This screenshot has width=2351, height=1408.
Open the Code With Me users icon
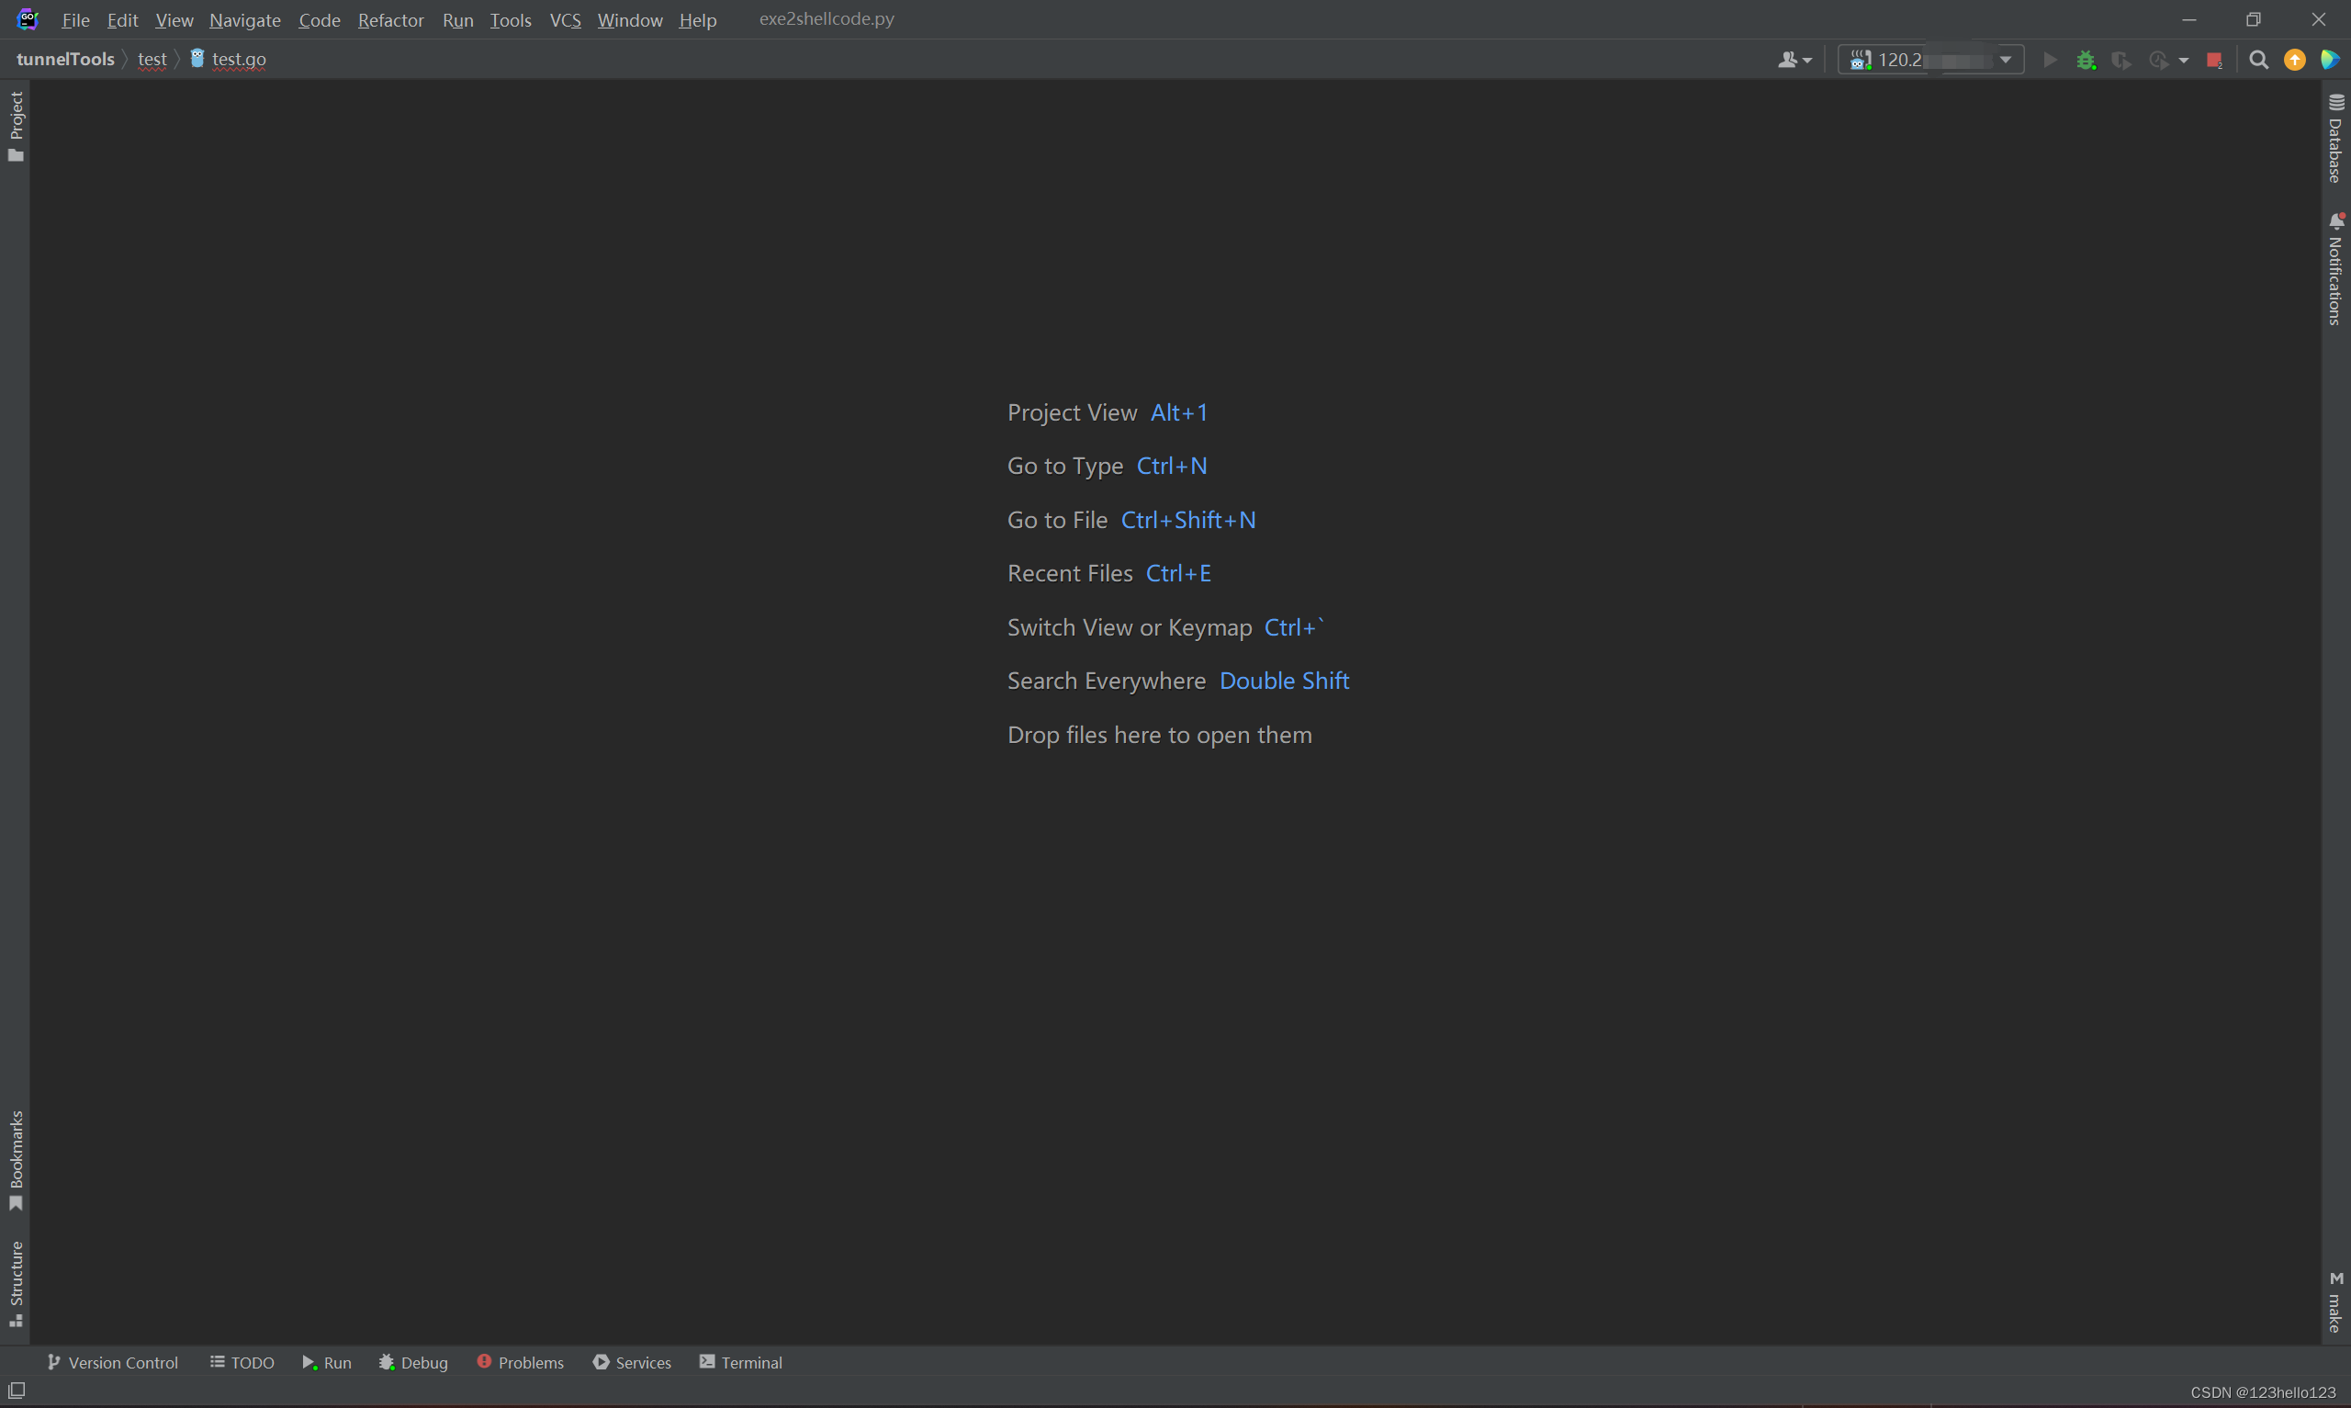pyautogui.click(x=1794, y=60)
